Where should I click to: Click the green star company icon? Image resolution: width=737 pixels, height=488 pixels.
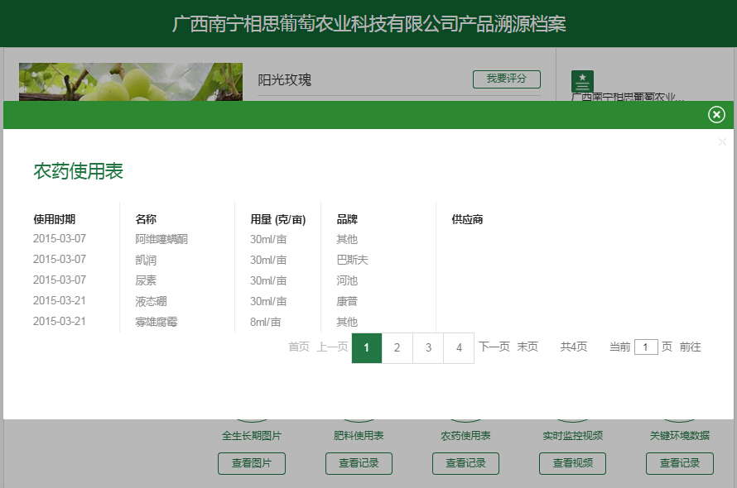tap(582, 81)
